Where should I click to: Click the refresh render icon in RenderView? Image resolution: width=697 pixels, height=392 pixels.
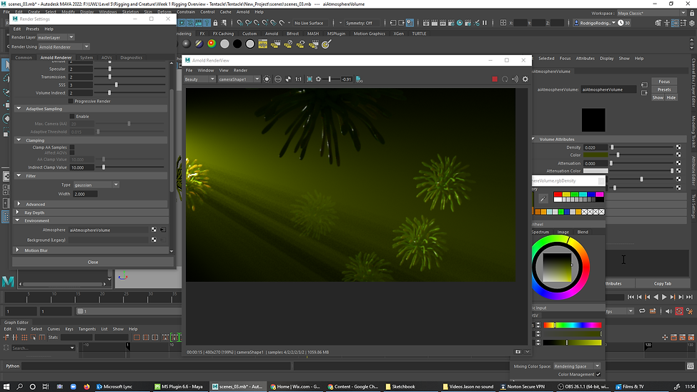tap(505, 79)
